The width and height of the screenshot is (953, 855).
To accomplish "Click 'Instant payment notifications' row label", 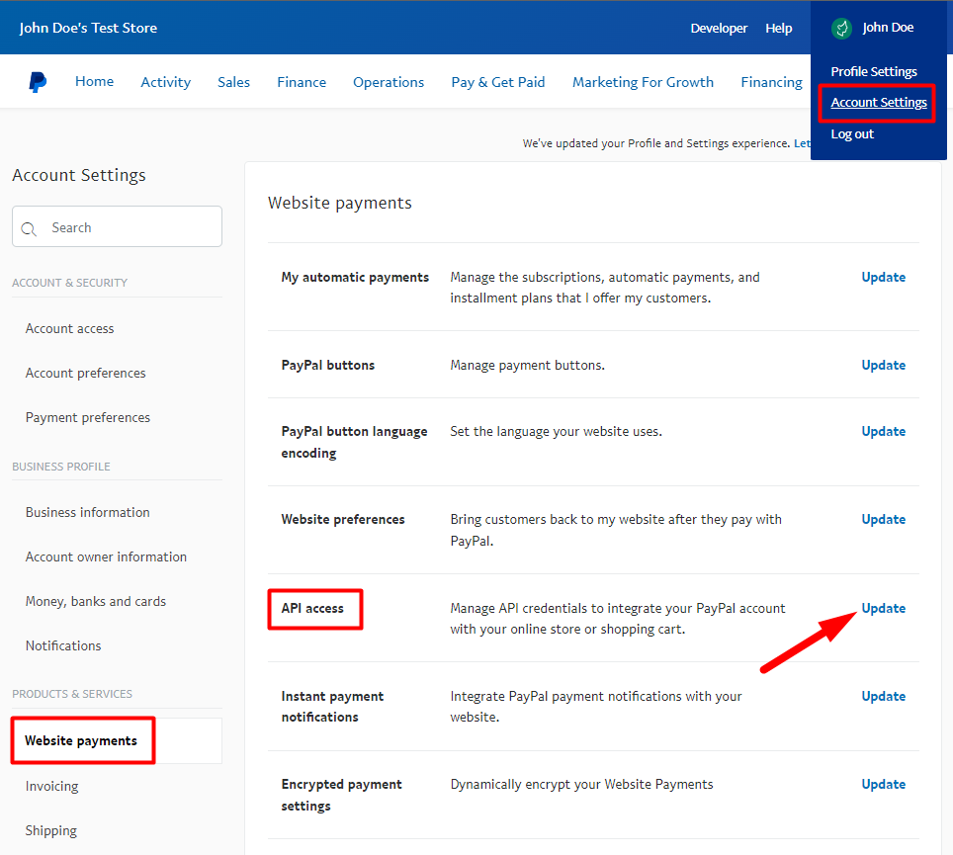I will pos(332,707).
